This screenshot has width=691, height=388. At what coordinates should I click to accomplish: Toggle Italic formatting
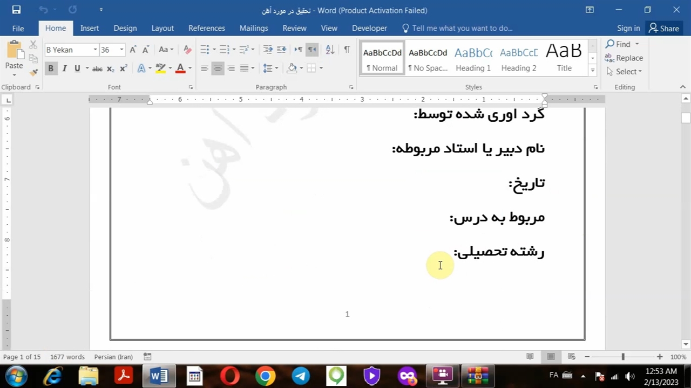point(64,68)
